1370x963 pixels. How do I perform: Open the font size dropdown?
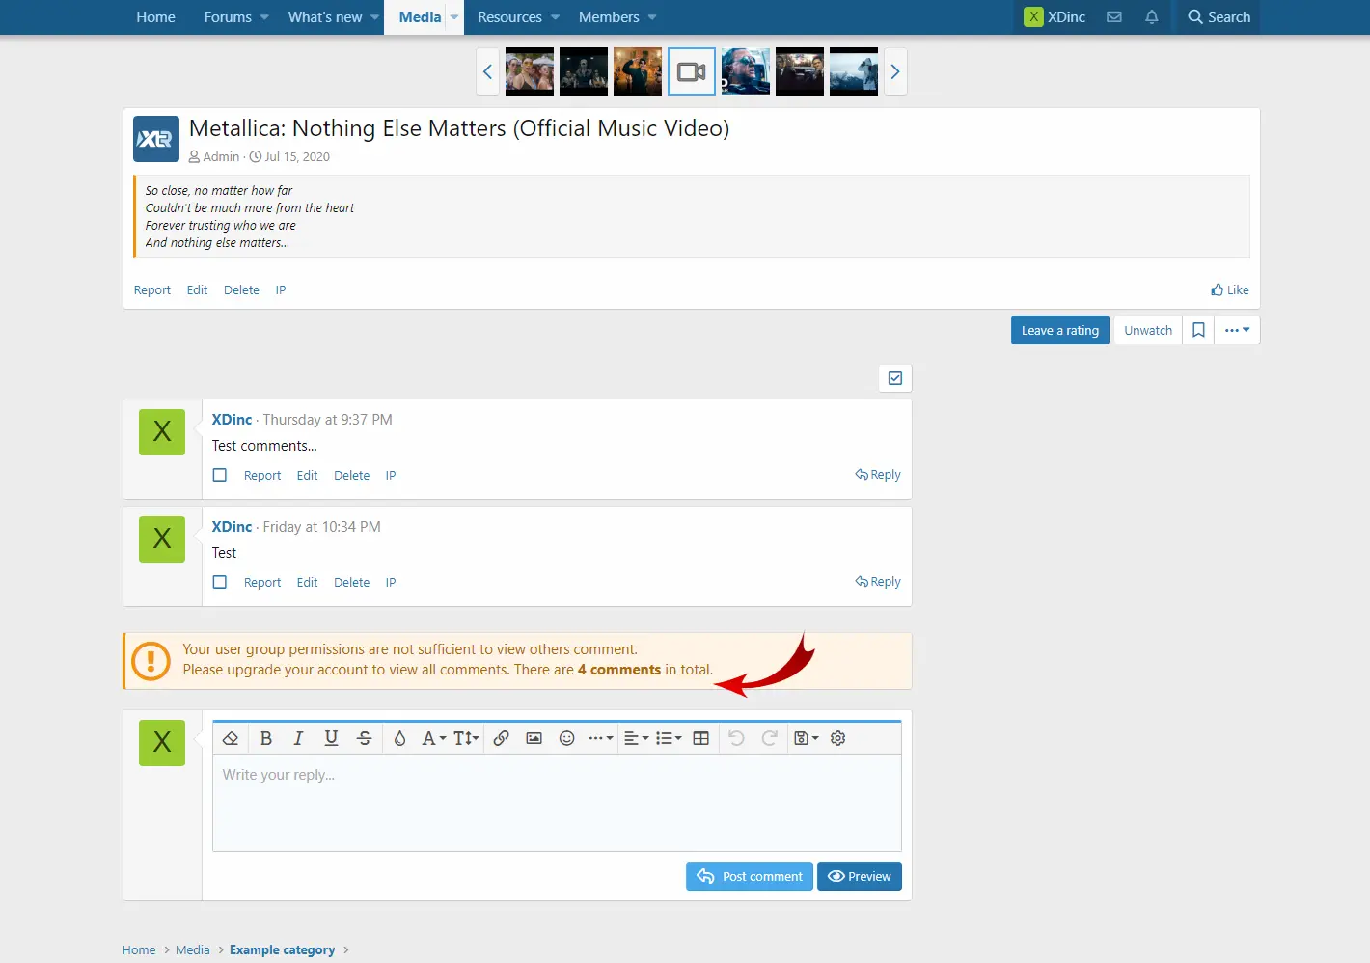click(466, 738)
